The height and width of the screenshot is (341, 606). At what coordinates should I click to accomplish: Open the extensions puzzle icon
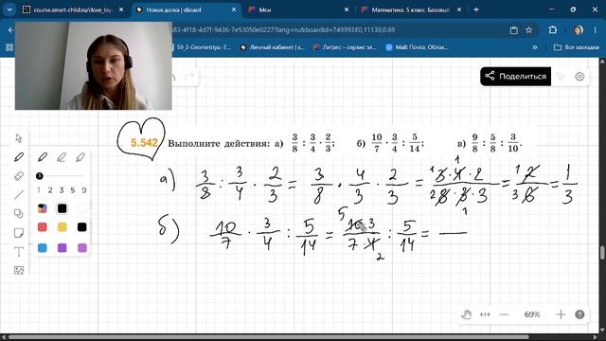[x=553, y=29]
